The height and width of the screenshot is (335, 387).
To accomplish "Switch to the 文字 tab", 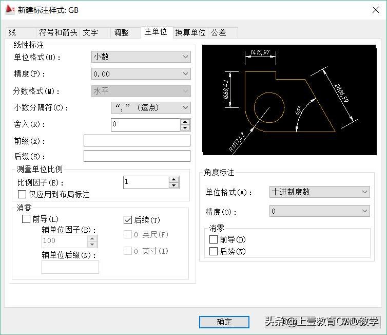I will (x=95, y=32).
